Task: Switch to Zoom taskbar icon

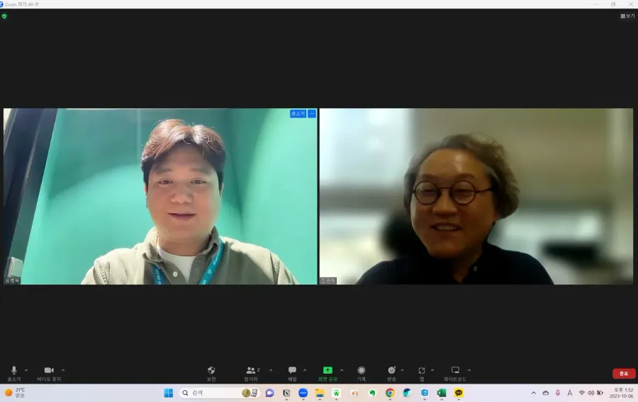Action: 303,393
